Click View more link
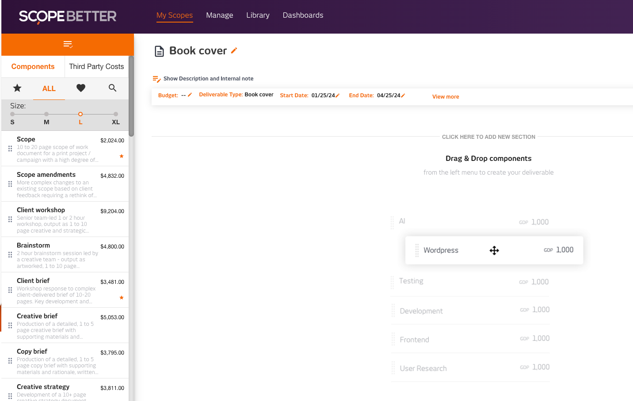The width and height of the screenshot is (633, 401). point(446,97)
